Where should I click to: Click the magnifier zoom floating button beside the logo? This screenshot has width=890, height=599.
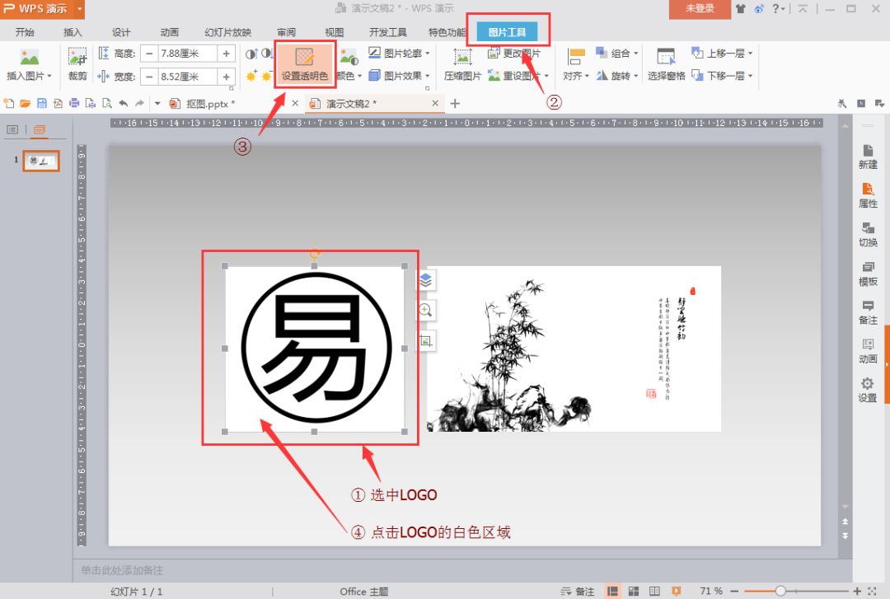click(426, 310)
